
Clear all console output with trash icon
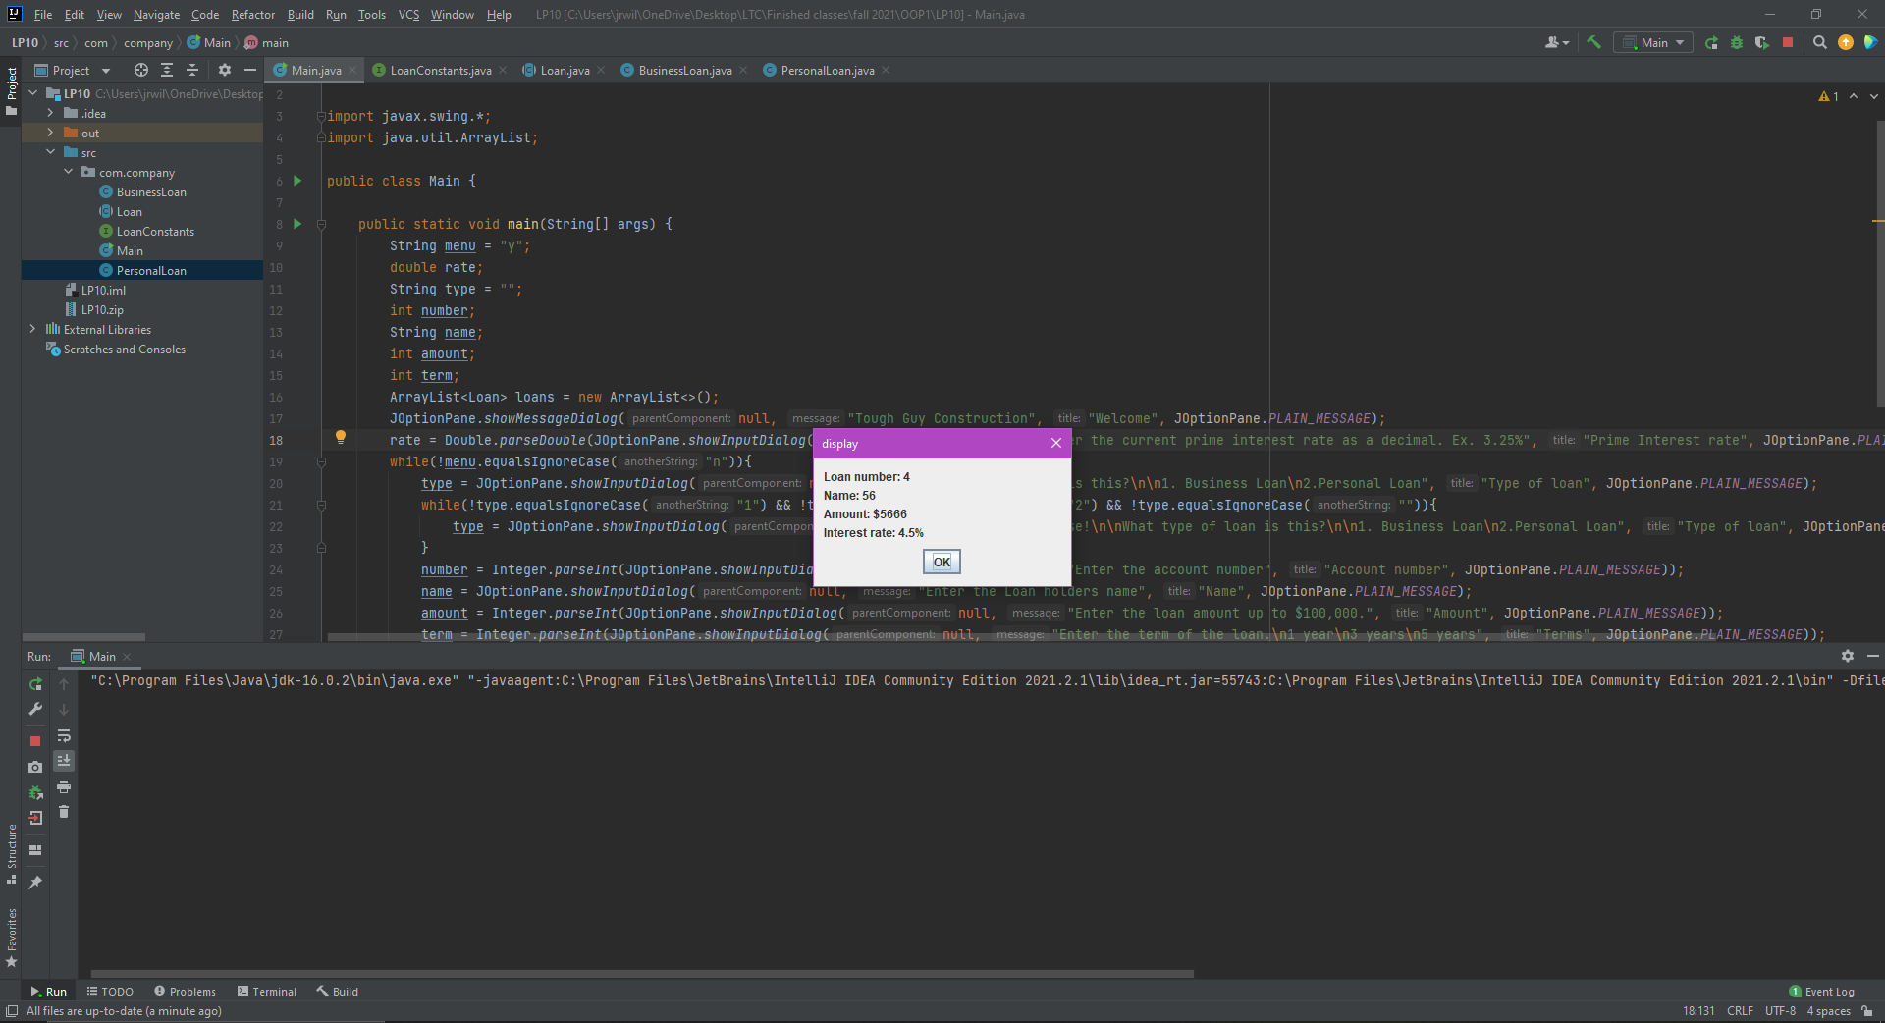tap(64, 812)
